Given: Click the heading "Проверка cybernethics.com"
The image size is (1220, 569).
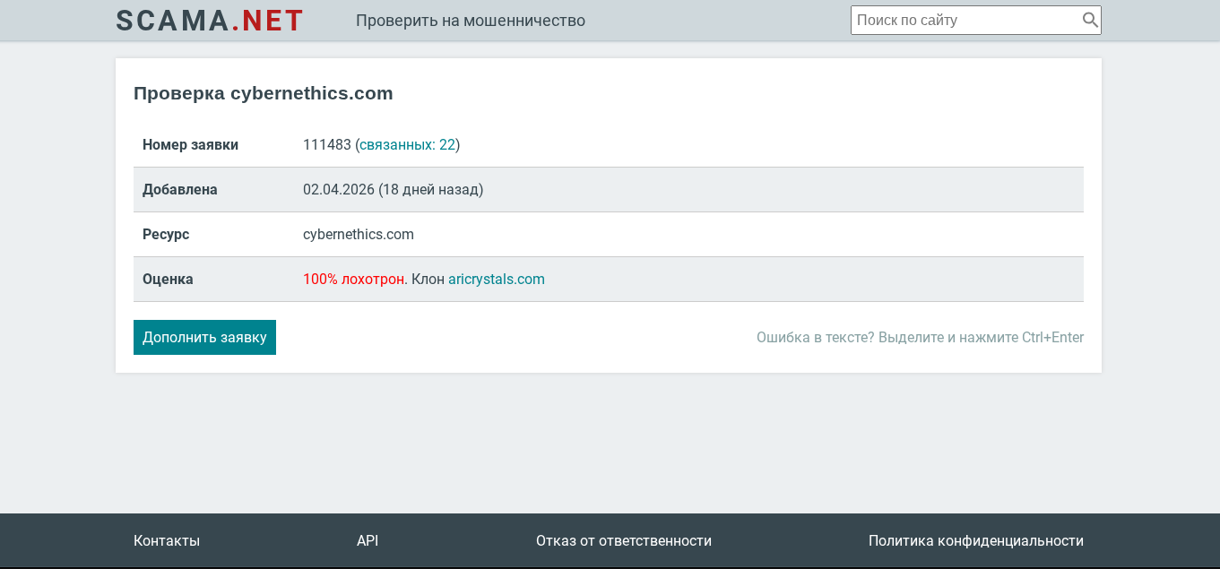Looking at the screenshot, I should click(x=263, y=92).
